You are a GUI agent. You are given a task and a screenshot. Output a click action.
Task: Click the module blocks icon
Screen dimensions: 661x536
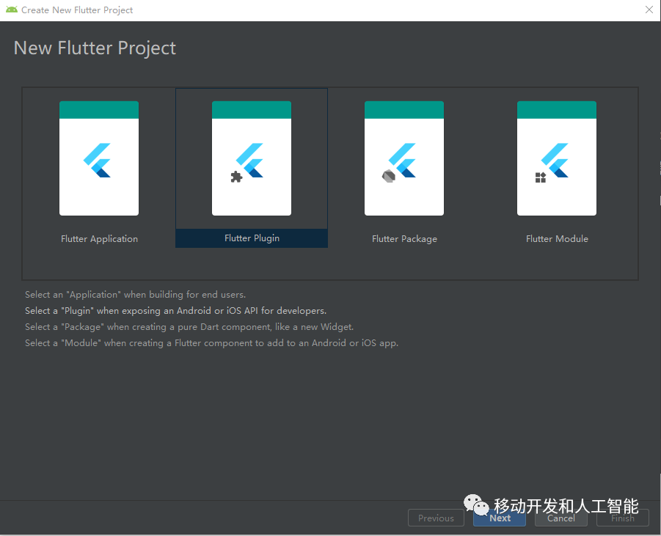click(541, 177)
